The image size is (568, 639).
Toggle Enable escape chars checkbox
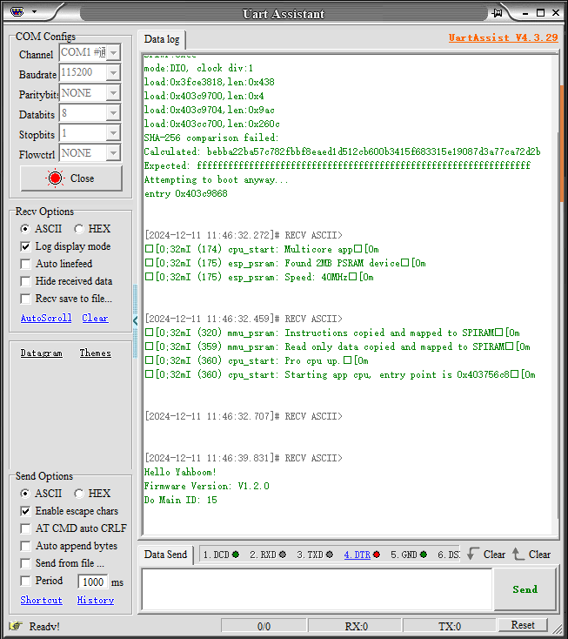[25, 511]
